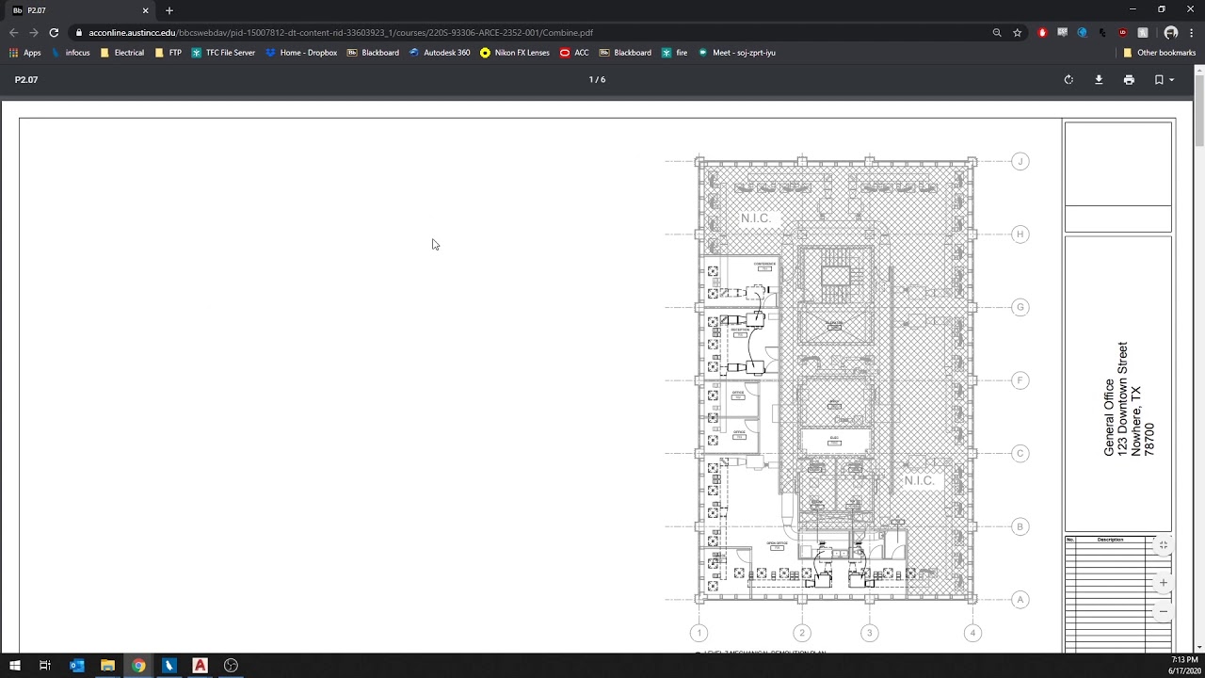Image resolution: width=1205 pixels, height=678 pixels.
Task: Open the TFC File Server bookmark
Action: 223,53
